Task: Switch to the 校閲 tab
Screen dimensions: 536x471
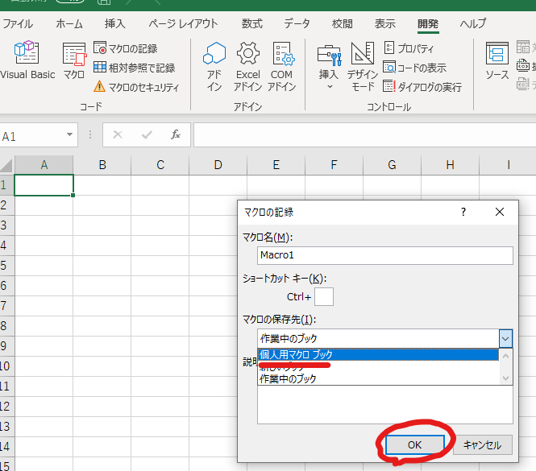Action: [343, 23]
